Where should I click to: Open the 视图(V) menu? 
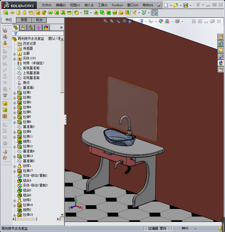(x=75, y=5)
